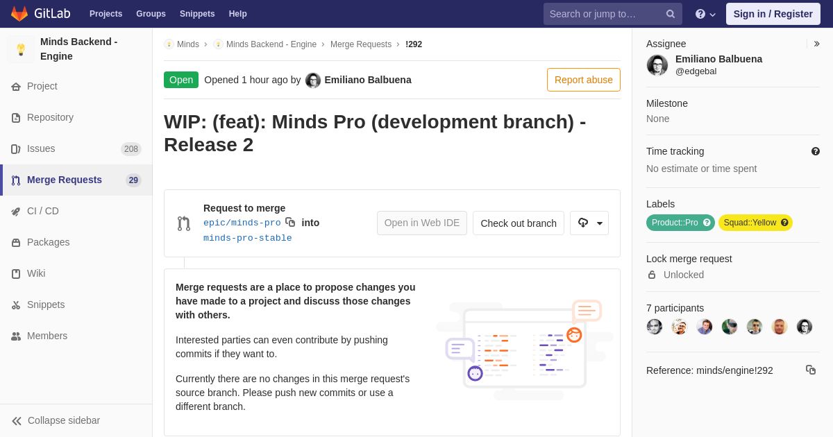The width and height of the screenshot is (833, 437).
Task: Click the CI / CD rocket icon
Action: pos(16,212)
